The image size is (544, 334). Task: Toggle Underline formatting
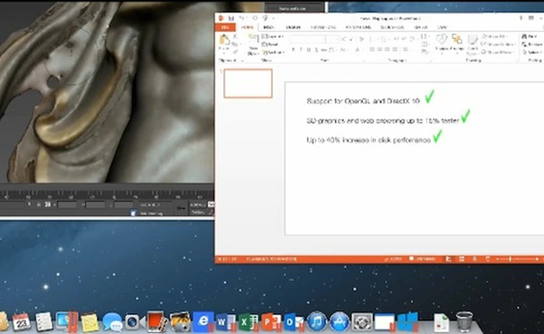[x=309, y=50]
